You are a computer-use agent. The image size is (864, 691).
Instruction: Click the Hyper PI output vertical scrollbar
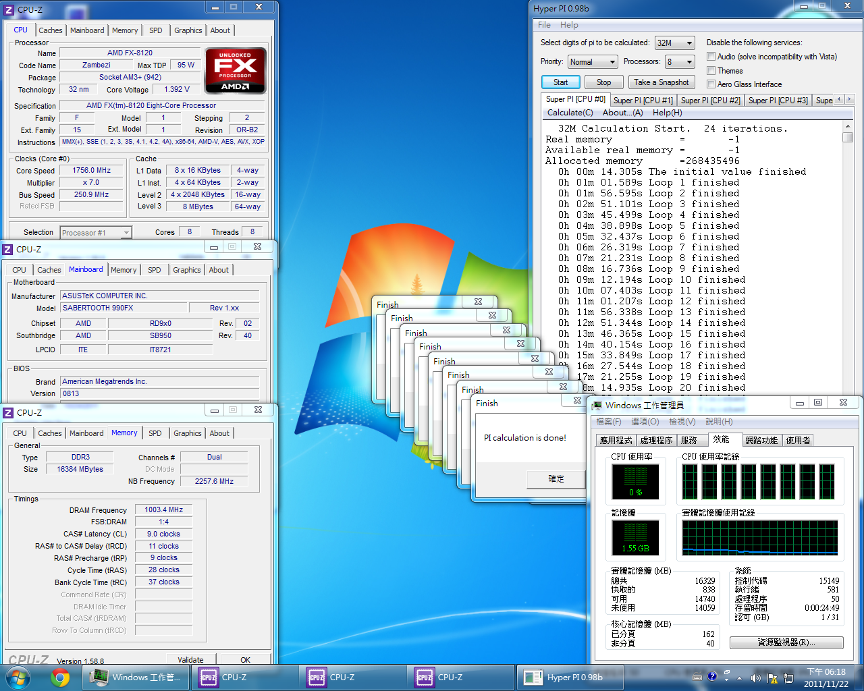[848, 256]
